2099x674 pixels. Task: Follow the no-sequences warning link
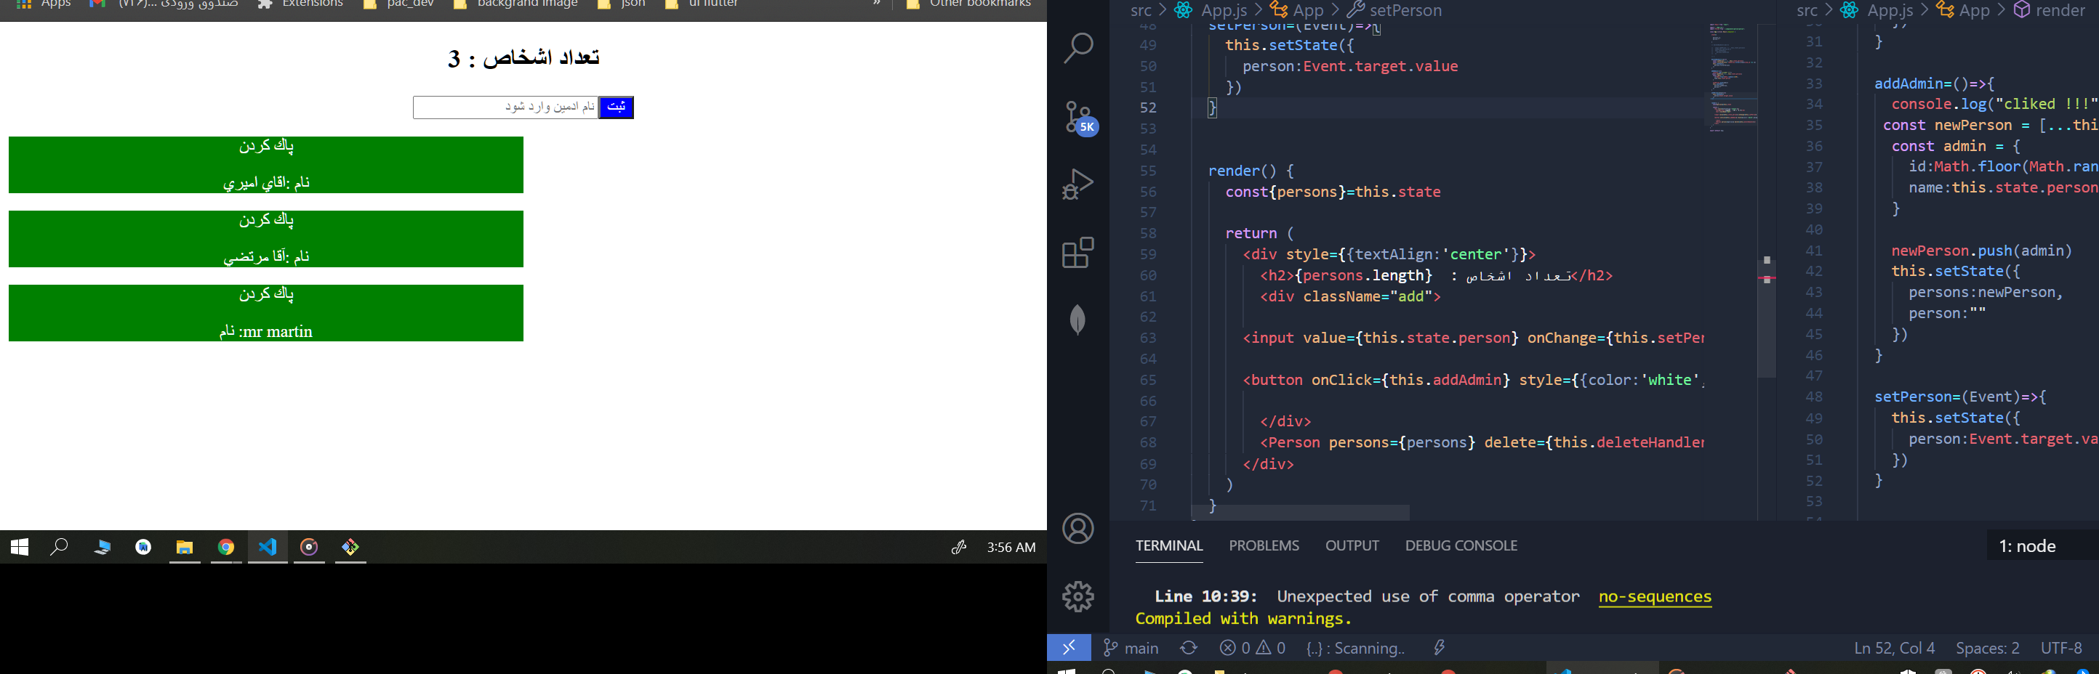1654,597
